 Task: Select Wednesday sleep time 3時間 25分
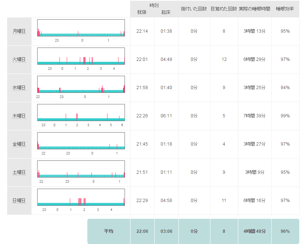click(255, 88)
